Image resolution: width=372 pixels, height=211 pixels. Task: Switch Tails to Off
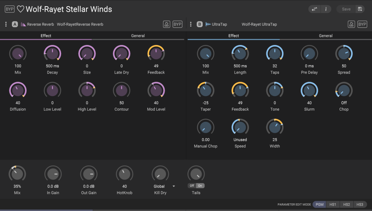(x=192, y=186)
